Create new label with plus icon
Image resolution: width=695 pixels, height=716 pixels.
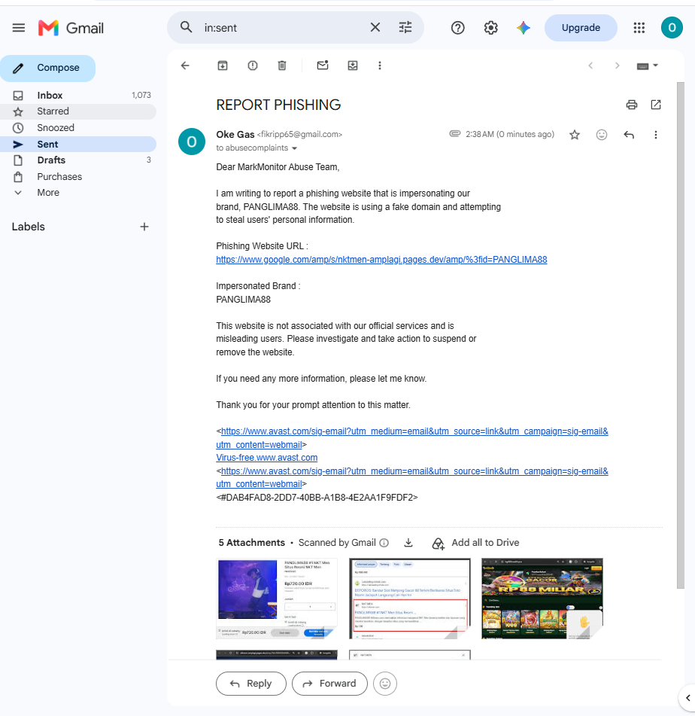click(144, 227)
